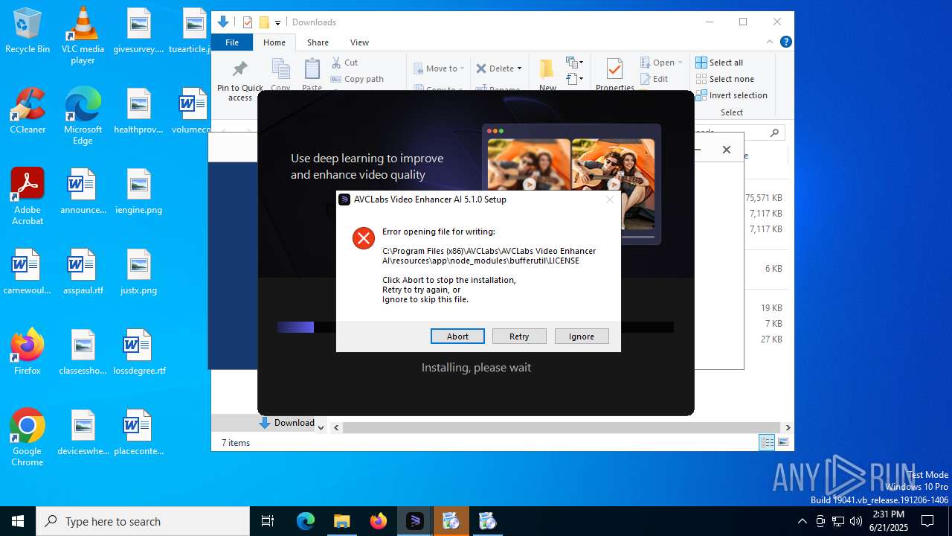Click the Quick Access new folder icon
This screenshot has height=536, width=952.
coord(263,22)
